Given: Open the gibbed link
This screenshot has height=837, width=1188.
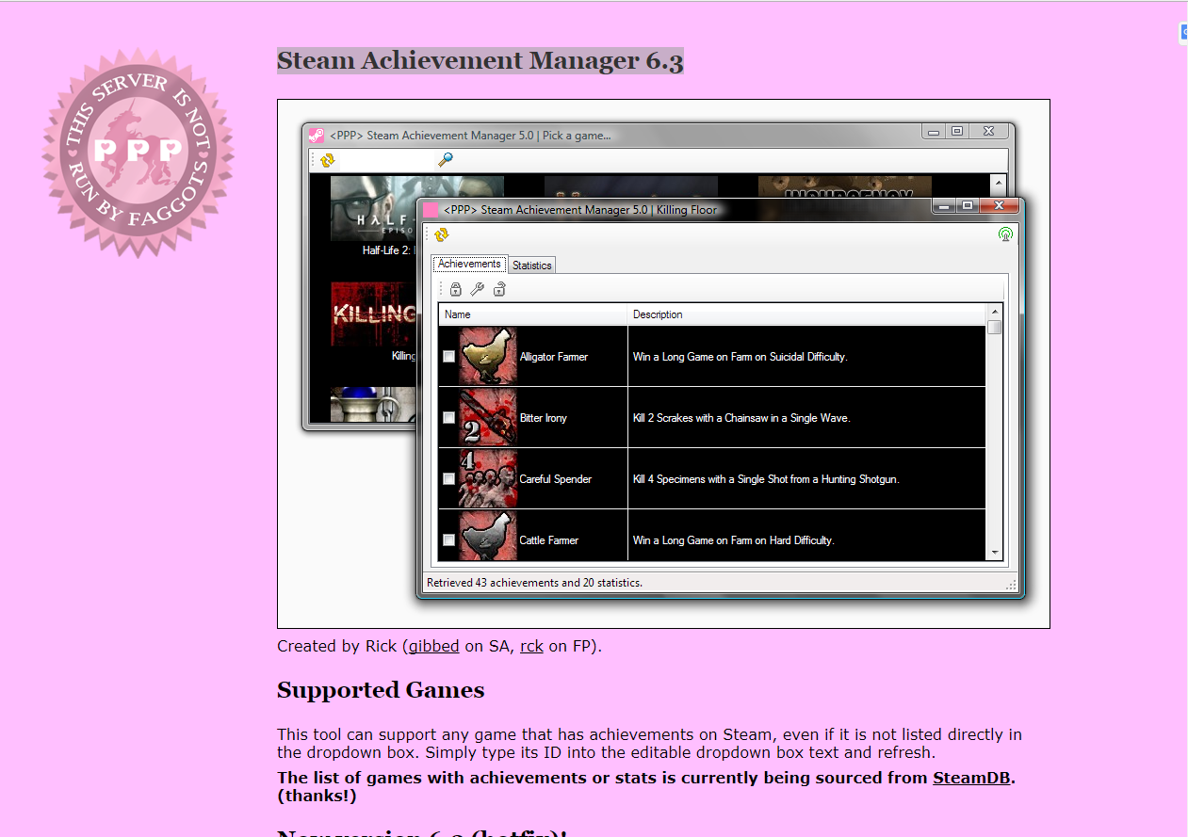Looking at the screenshot, I should [x=433, y=646].
